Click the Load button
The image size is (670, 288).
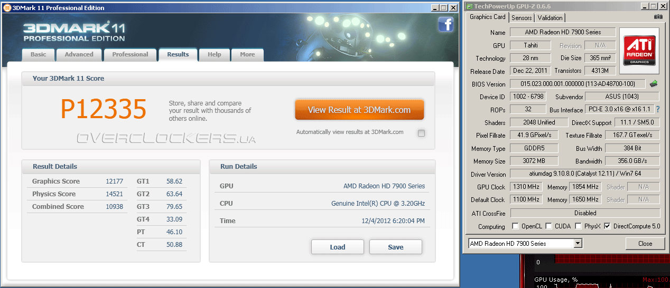point(338,247)
